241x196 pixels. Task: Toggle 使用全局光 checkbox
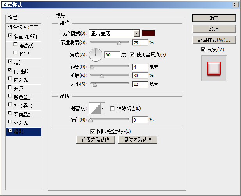point(132,54)
